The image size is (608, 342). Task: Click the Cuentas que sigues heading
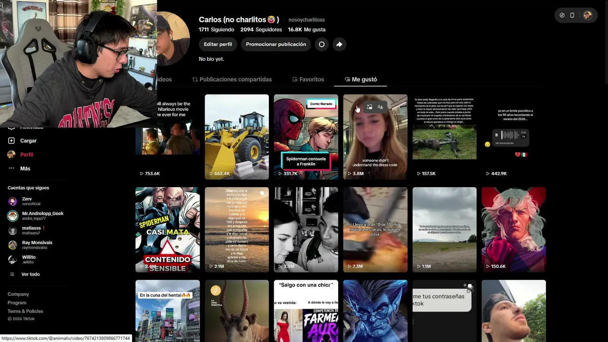coord(28,188)
